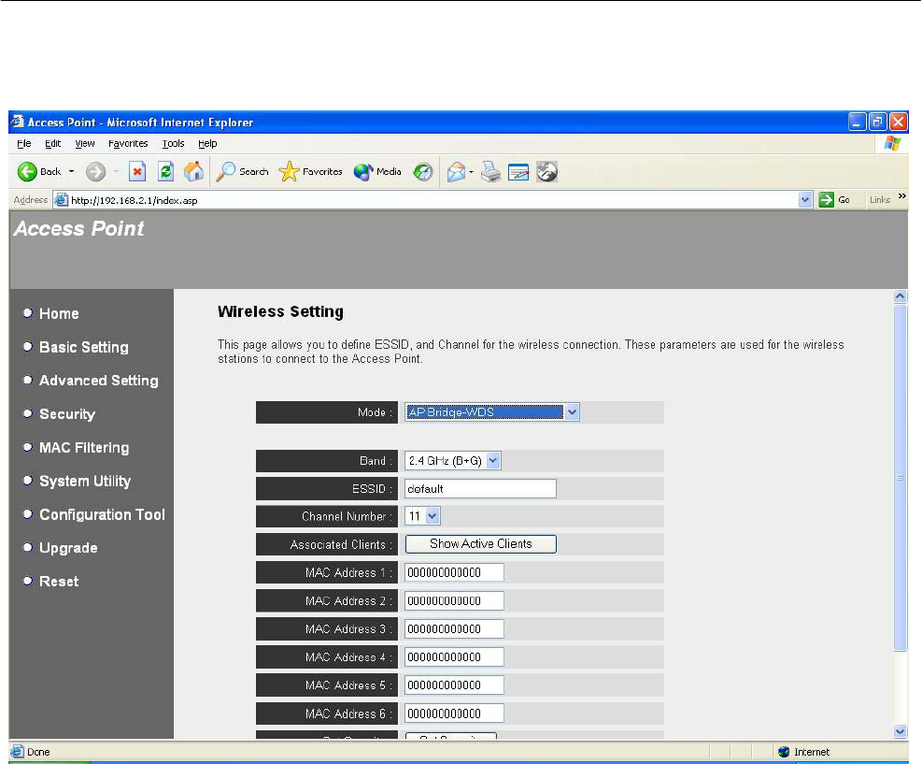This screenshot has width=922, height=764.
Task: Click the page scrollbar down arrow
Action: [x=901, y=731]
